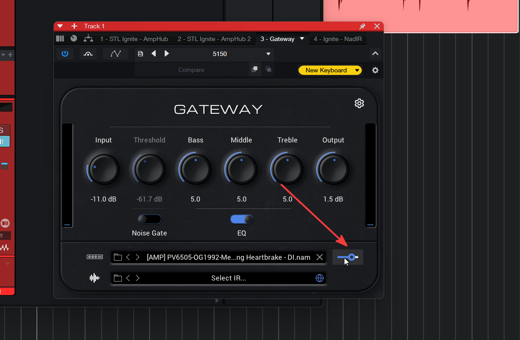Load previous NAM amp model
The width and height of the screenshot is (520, 340).
pos(128,257)
